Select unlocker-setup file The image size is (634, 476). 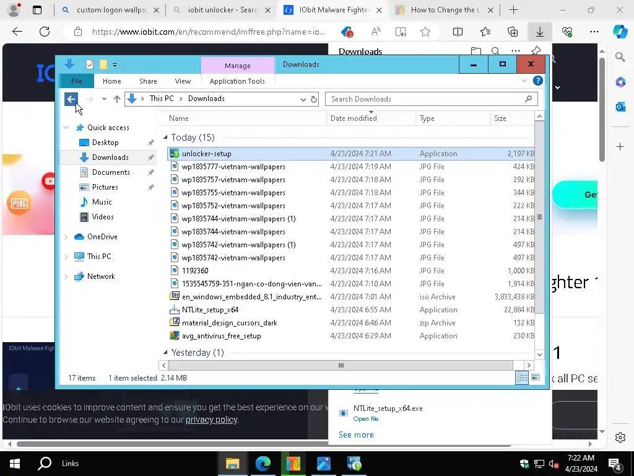pyautogui.click(x=350, y=154)
